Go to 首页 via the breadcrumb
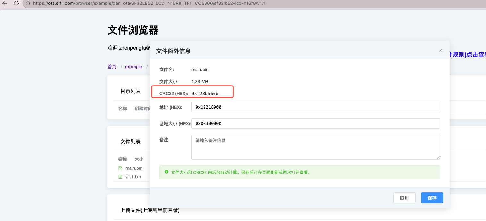The width and height of the screenshot is (486, 221). (112, 67)
